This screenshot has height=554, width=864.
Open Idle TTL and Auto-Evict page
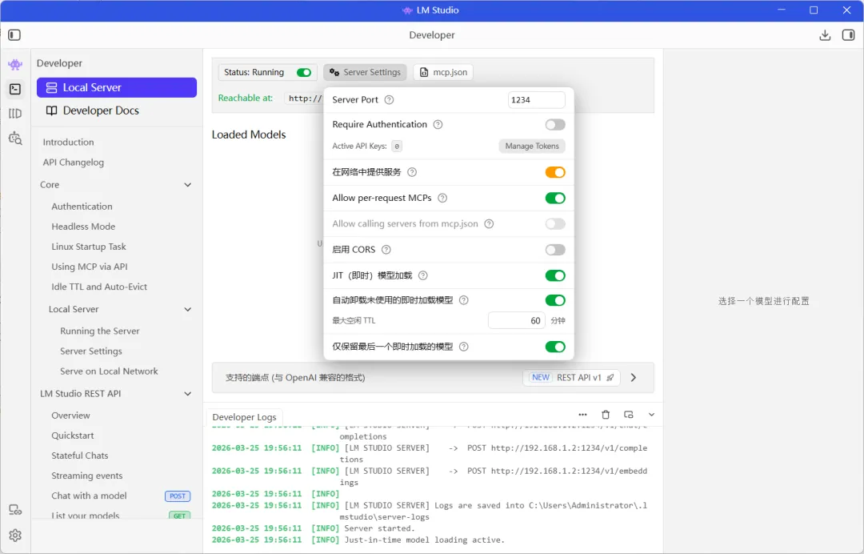click(99, 287)
